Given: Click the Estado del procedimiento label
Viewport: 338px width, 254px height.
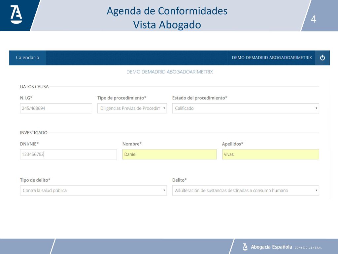Looking at the screenshot, I should [200, 98].
